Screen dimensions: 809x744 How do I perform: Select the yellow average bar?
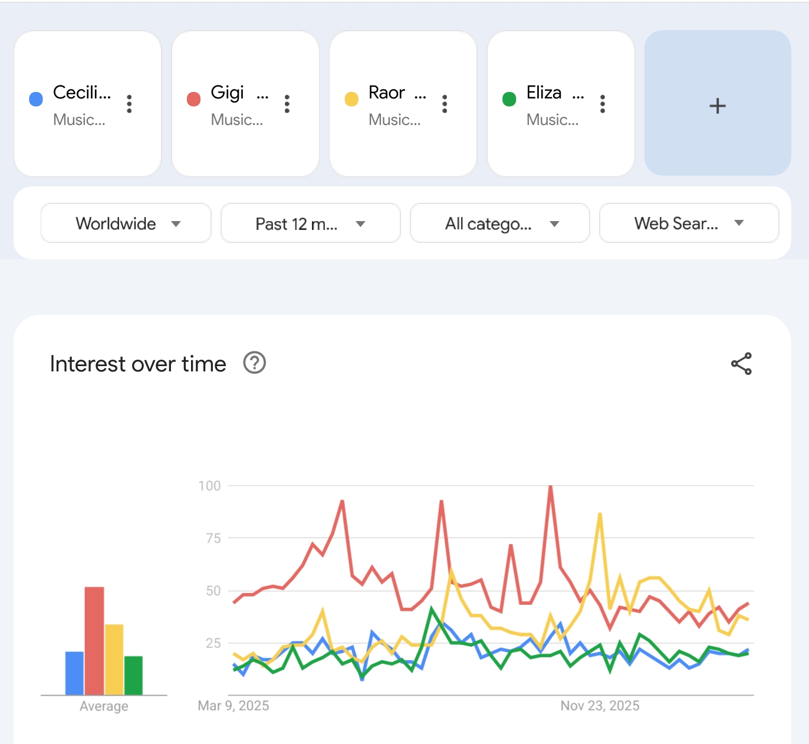[x=114, y=660]
